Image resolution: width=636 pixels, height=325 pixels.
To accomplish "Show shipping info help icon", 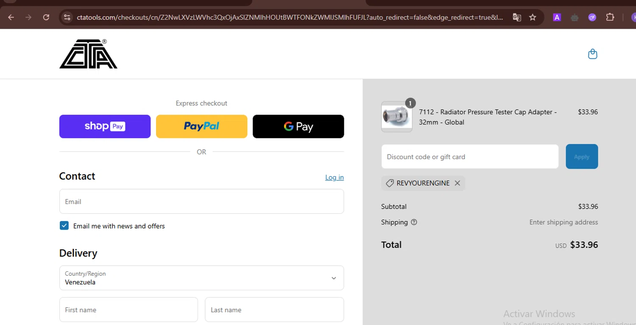I will click(414, 222).
